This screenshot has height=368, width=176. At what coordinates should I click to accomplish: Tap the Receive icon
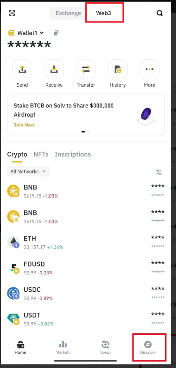54,69
